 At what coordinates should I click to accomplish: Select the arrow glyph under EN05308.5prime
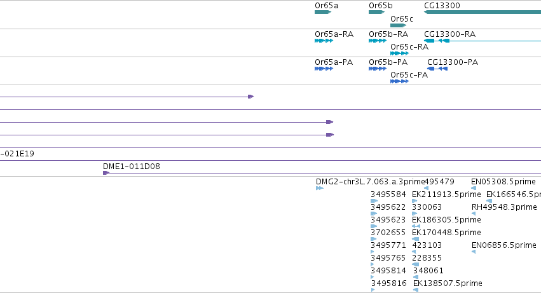474,188
